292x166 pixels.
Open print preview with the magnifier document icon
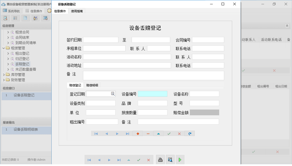[x=170, y=159]
